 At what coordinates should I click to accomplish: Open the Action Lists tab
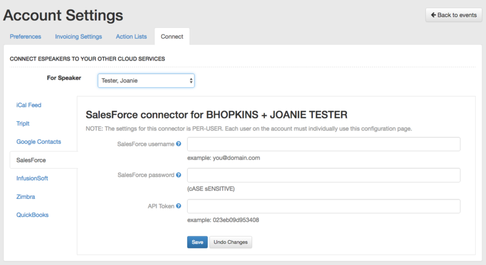click(x=131, y=36)
